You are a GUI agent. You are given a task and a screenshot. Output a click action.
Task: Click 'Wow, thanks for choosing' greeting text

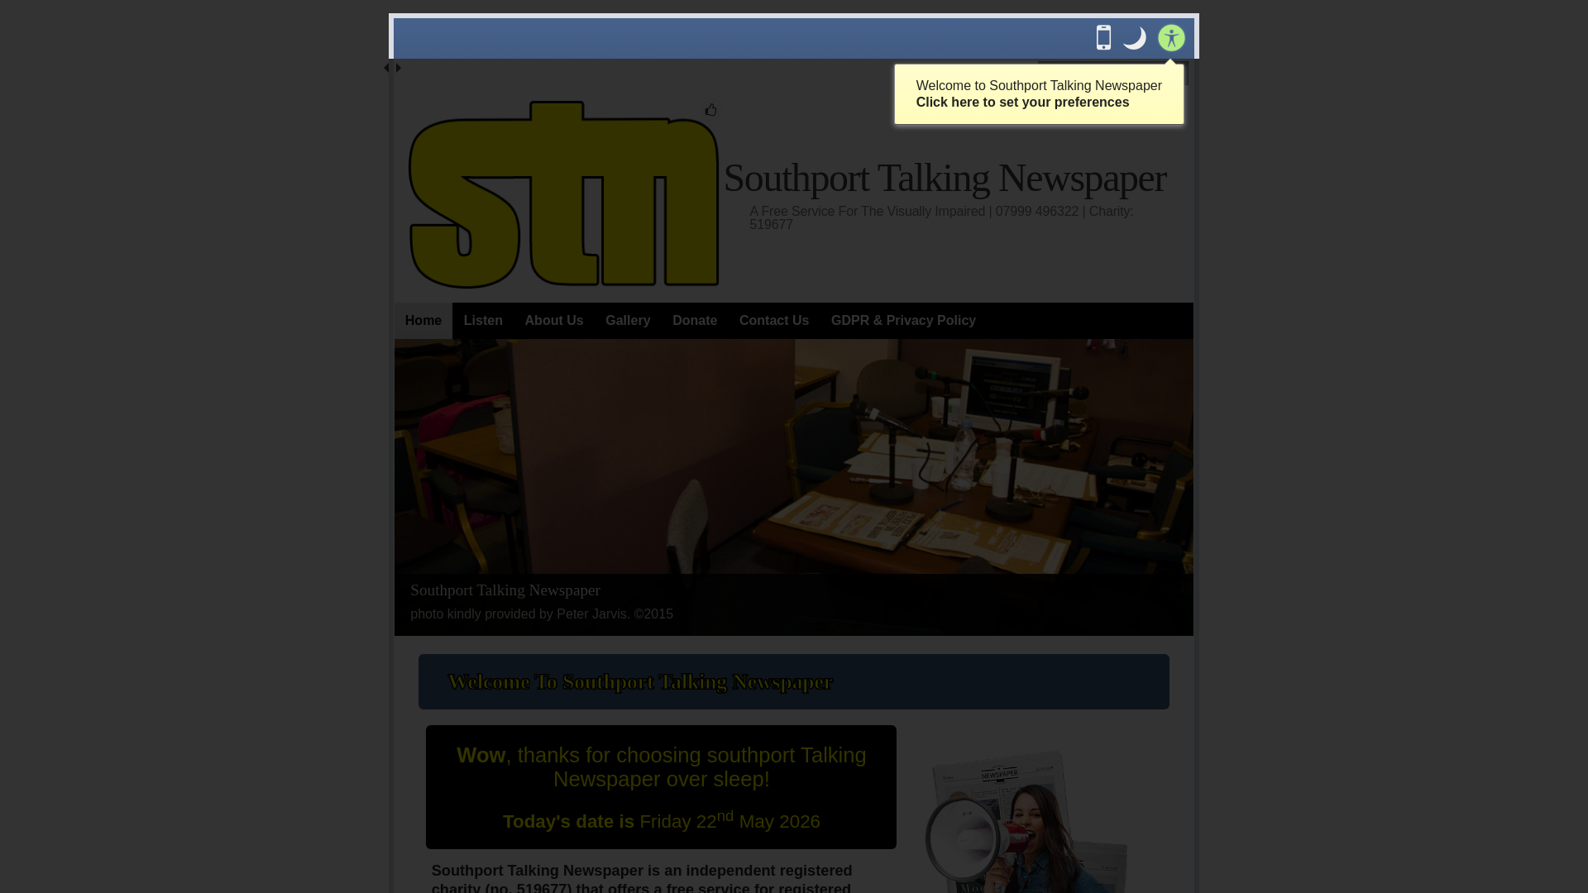(662, 767)
